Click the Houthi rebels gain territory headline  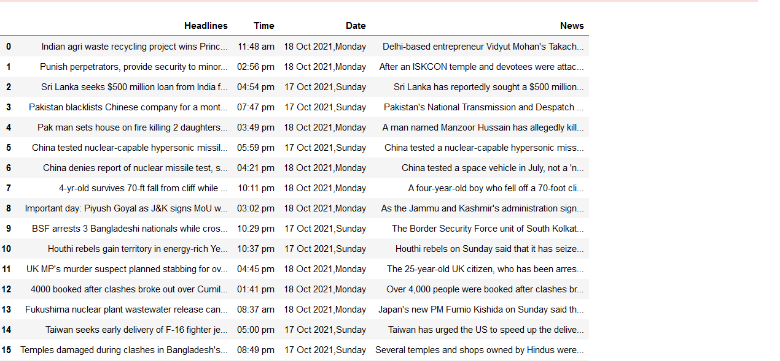[138, 249]
